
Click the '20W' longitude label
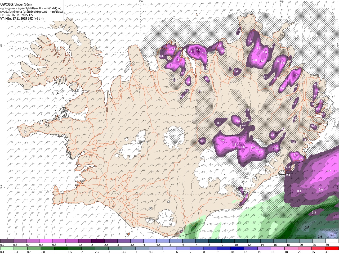click(141, 1)
